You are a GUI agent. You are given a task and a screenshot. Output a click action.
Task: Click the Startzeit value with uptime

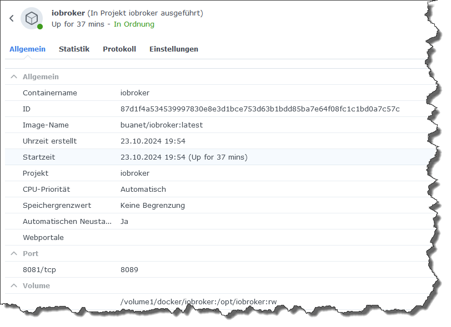[x=184, y=157]
